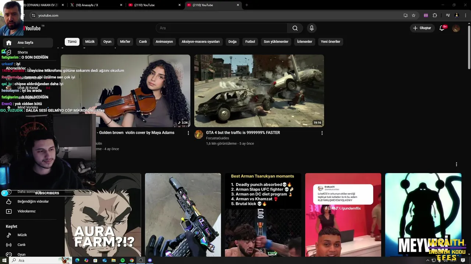
Task: Select the Mix'ler filter chip
Action: coord(125,42)
